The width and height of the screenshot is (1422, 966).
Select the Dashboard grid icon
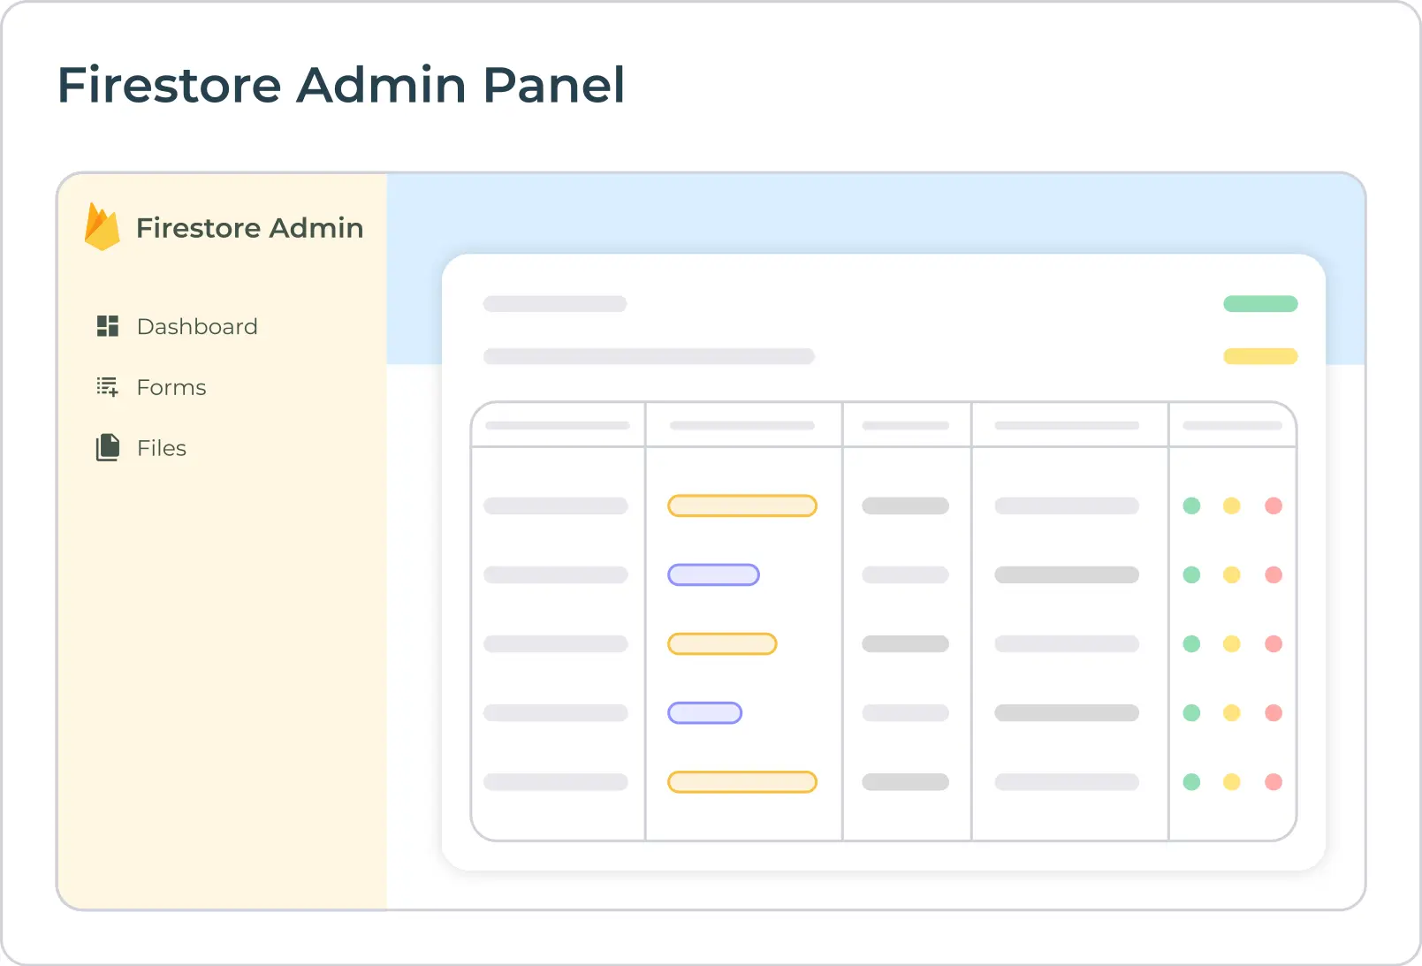(107, 326)
